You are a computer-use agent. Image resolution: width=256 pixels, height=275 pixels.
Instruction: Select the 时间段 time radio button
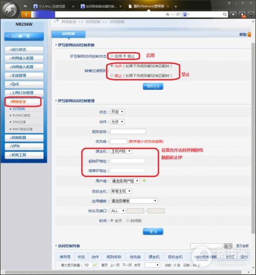click(x=128, y=220)
